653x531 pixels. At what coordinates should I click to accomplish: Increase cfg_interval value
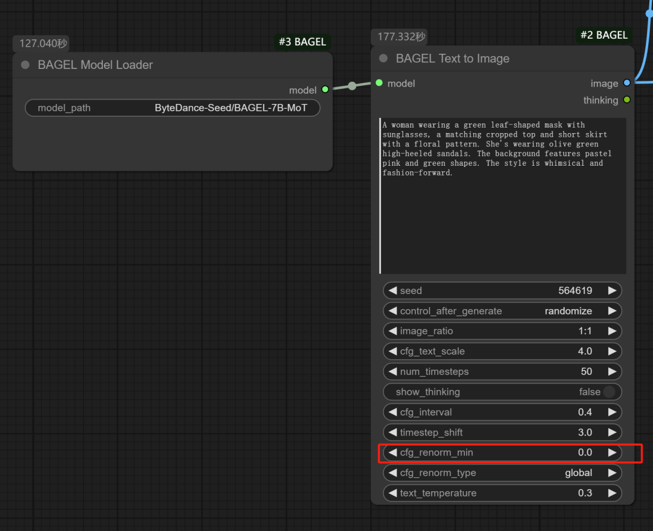click(x=612, y=412)
